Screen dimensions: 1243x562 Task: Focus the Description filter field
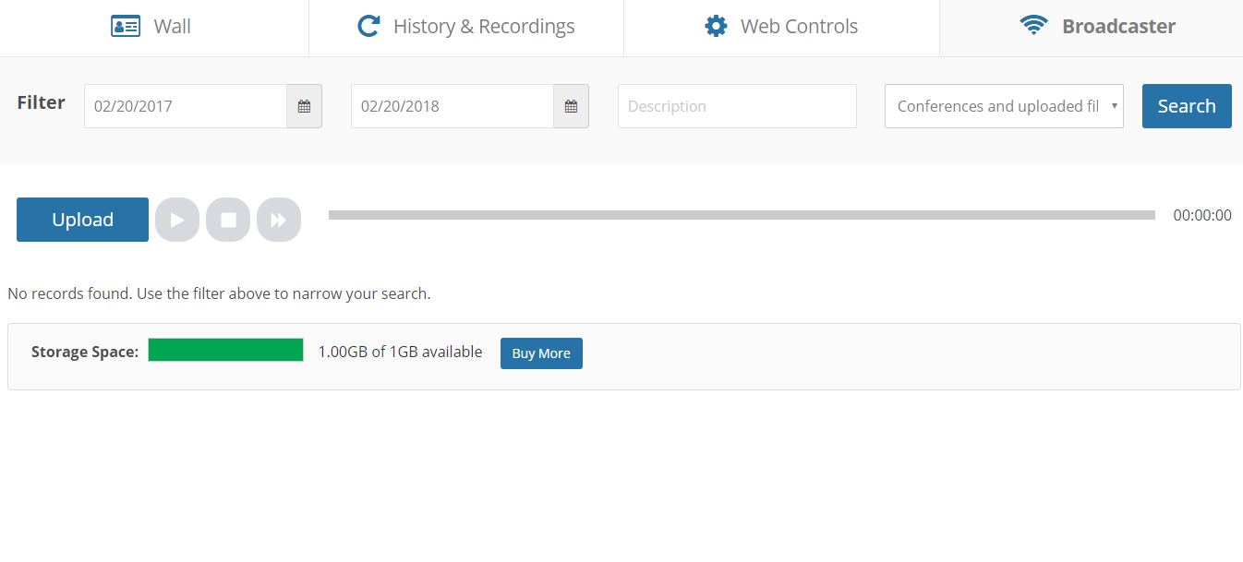(737, 106)
